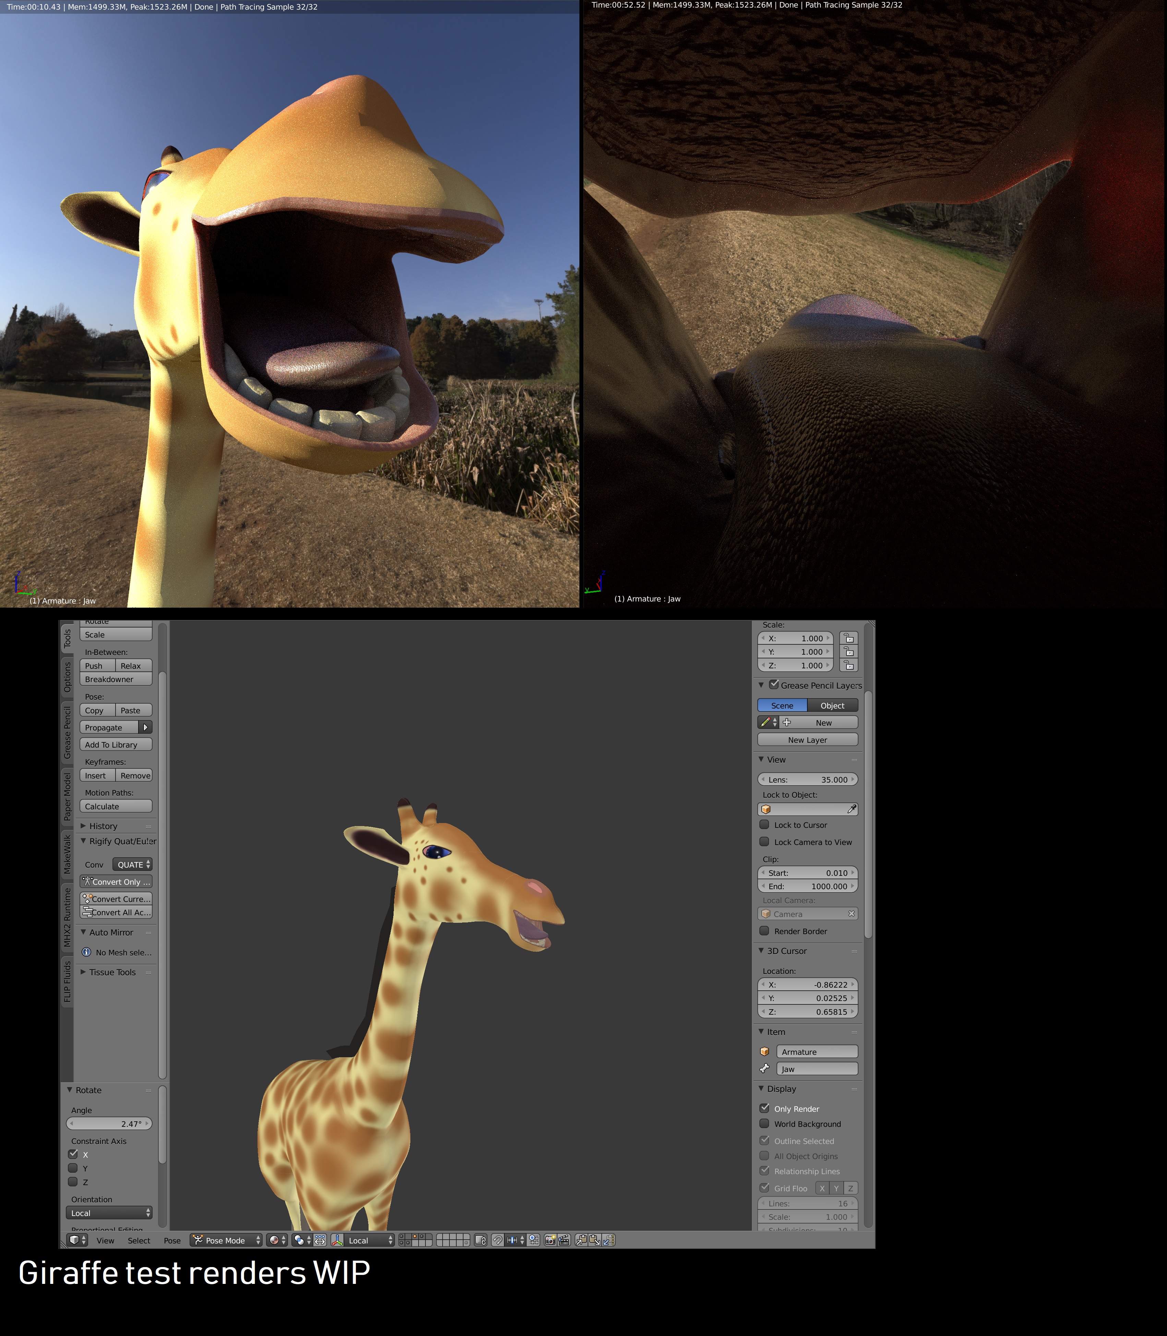Check the Y constraint axis box
Image resolution: width=1167 pixels, height=1336 pixels.
73,1168
